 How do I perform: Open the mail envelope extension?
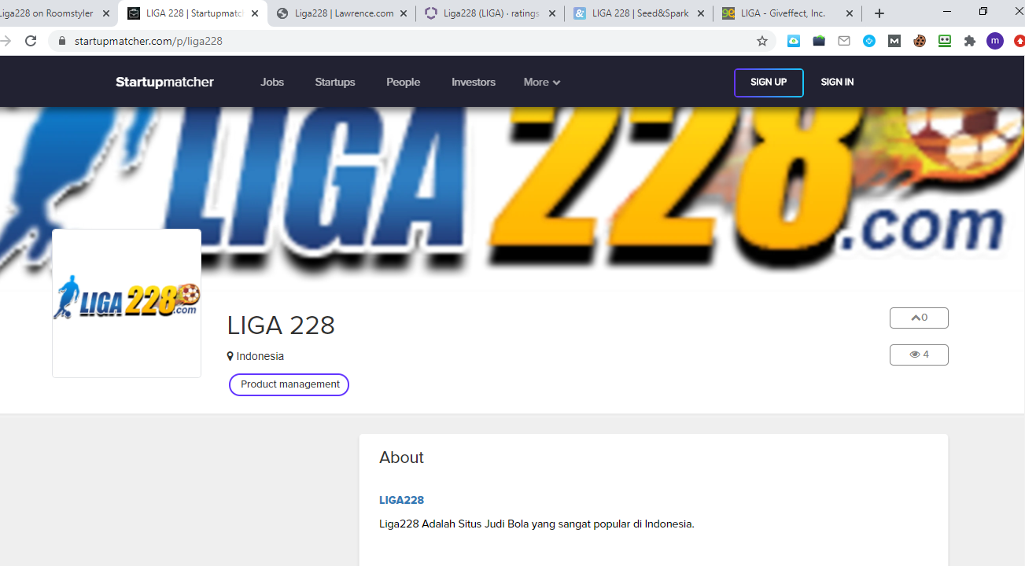tap(844, 41)
